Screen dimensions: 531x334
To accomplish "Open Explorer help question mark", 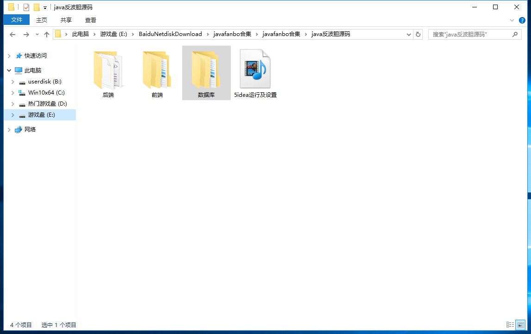I will tap(522, 20).
